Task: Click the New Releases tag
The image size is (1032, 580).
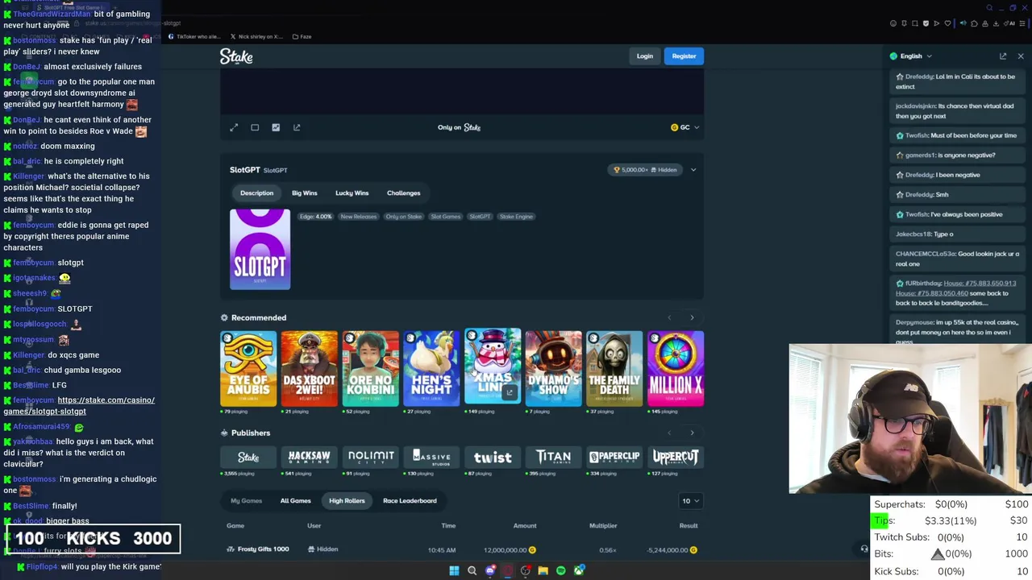Action: (358, 217)
